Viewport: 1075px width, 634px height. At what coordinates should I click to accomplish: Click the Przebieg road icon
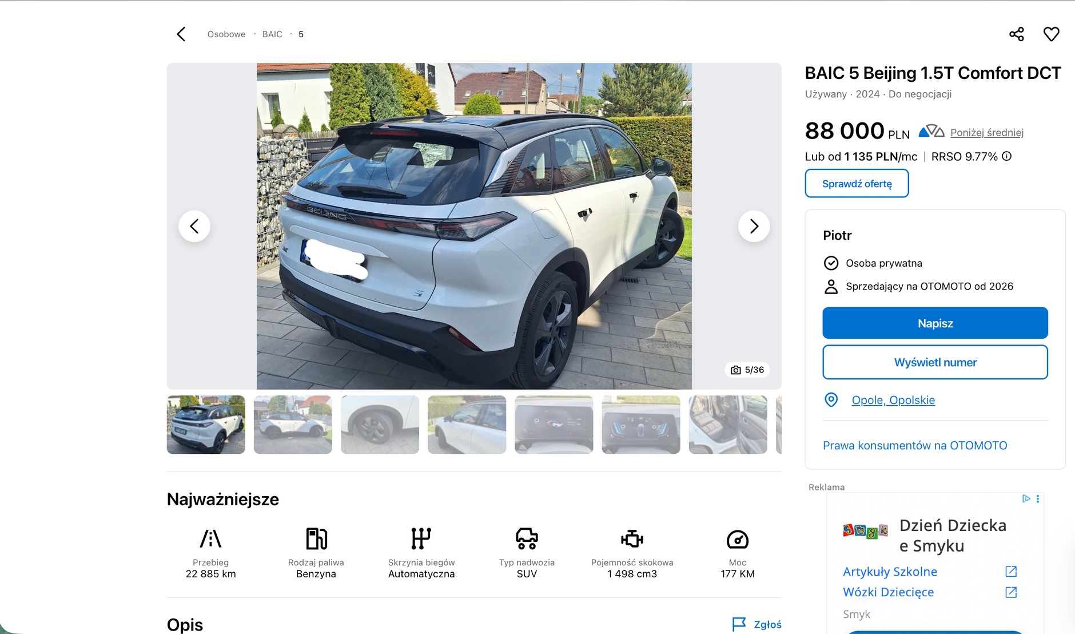(210, 538)
